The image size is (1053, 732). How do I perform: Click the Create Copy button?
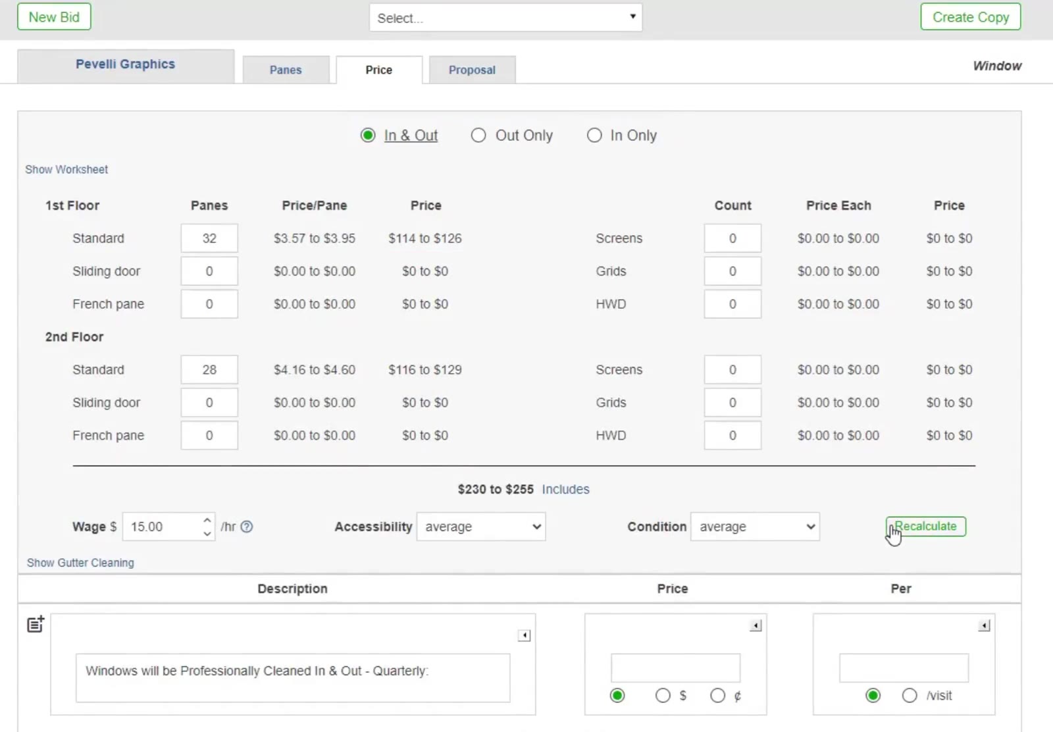click(971, 17)
